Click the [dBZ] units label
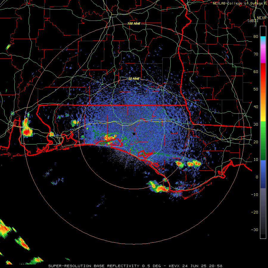268x268 pixels. [x=253, y=21]
